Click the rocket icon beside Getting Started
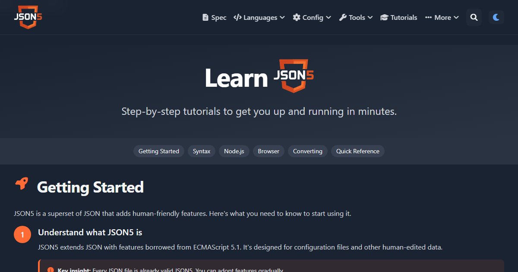The image size is (518, 272). pyautogui.click(x=22, y=184)
